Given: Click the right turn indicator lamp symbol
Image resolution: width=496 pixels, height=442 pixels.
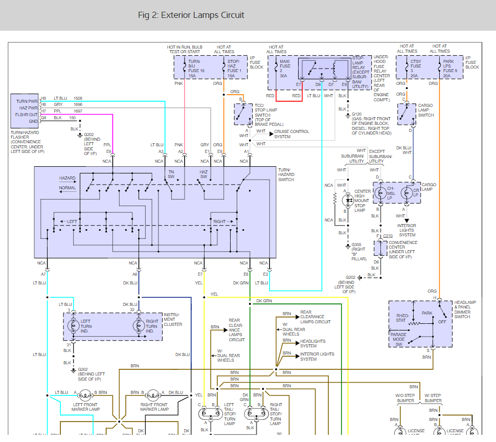Looking at the screenshot, I should coord(139,325).
